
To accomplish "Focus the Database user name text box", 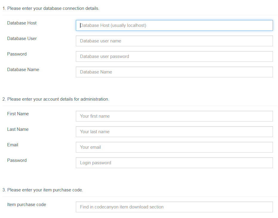I will coord(174,41).
